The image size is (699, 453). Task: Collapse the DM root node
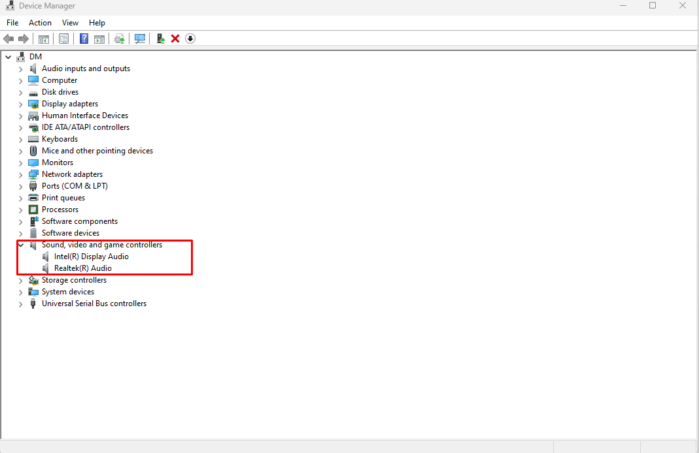point(8,57)
